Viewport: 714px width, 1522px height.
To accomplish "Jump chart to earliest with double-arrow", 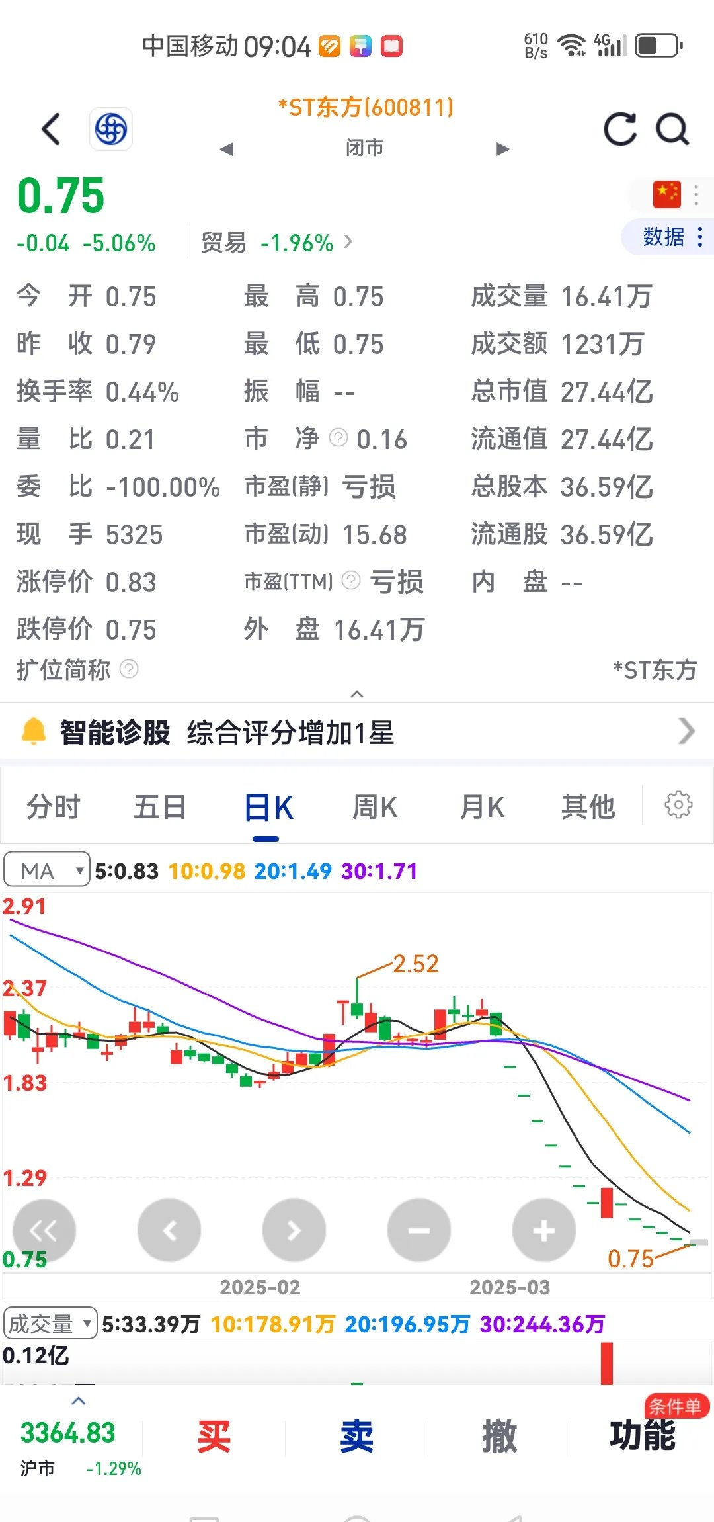I will pos(44,1230).
